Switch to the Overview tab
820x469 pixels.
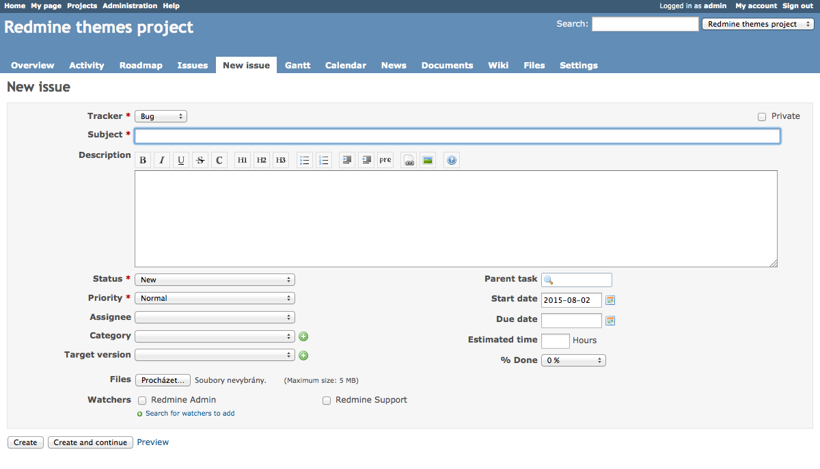coord(33,66)
